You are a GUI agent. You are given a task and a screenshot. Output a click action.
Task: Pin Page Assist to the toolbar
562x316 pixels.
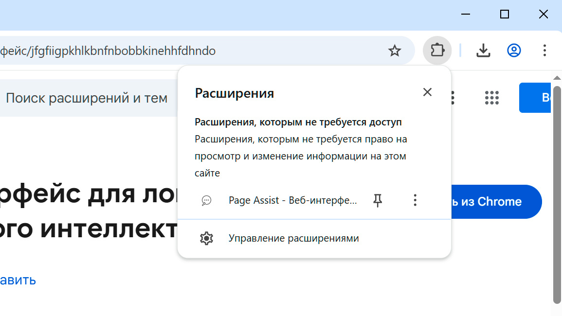coord(378,200)
